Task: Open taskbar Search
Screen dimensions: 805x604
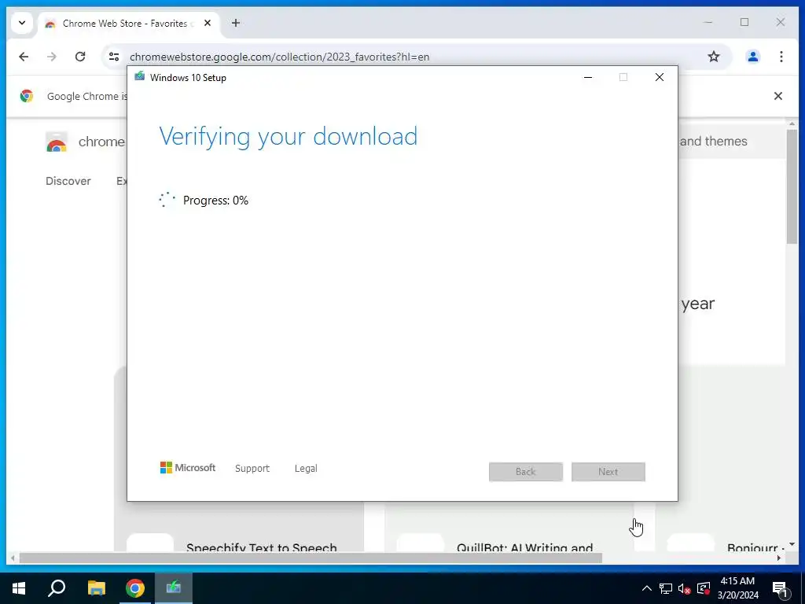Action: click(x=57, y=588)
